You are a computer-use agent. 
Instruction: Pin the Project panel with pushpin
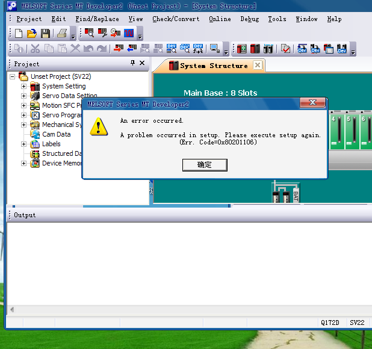click(x=133, y=63)
